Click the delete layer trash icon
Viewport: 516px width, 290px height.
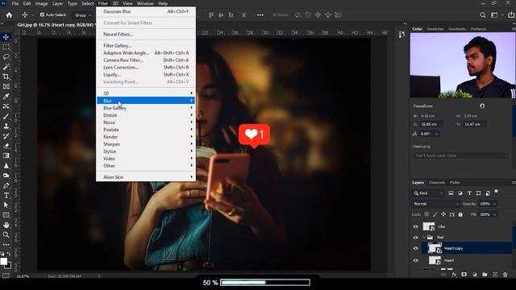(x=506, y=275)
